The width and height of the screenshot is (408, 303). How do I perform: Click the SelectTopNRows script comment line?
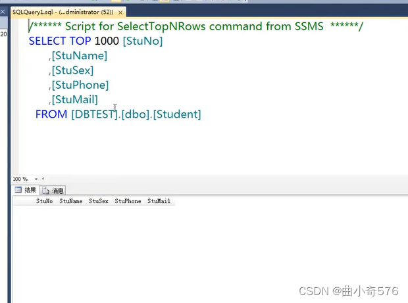click(195, 26)
